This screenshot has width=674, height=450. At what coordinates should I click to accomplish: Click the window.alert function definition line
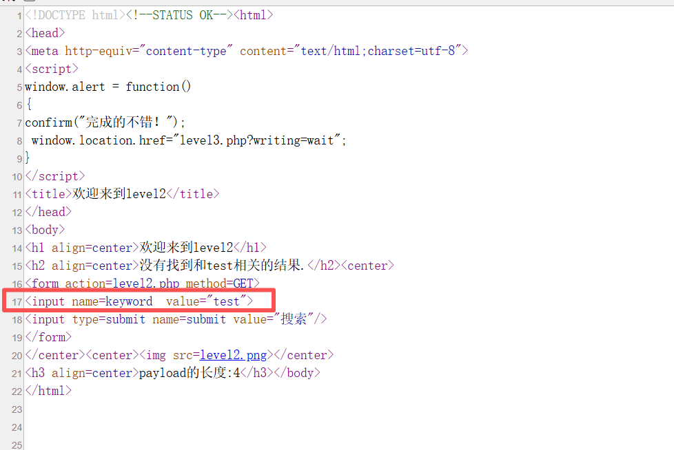[108, 87]
